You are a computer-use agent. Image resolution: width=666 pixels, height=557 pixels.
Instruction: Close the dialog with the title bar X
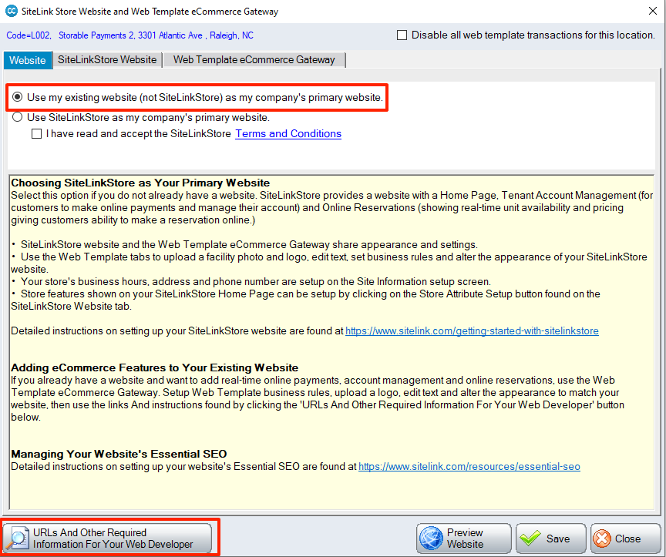click(x=653, y=11)
